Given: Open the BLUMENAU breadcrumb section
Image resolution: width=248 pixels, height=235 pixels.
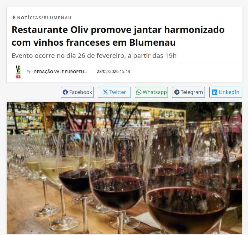Looking at the screenshot, I should [57, 18].
